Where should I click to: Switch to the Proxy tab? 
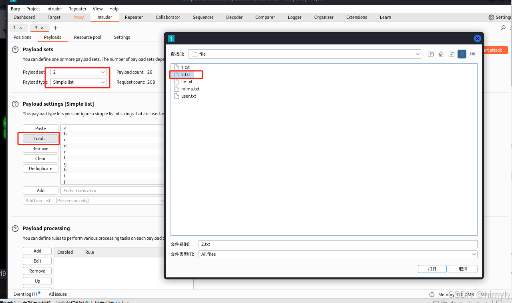78,17
